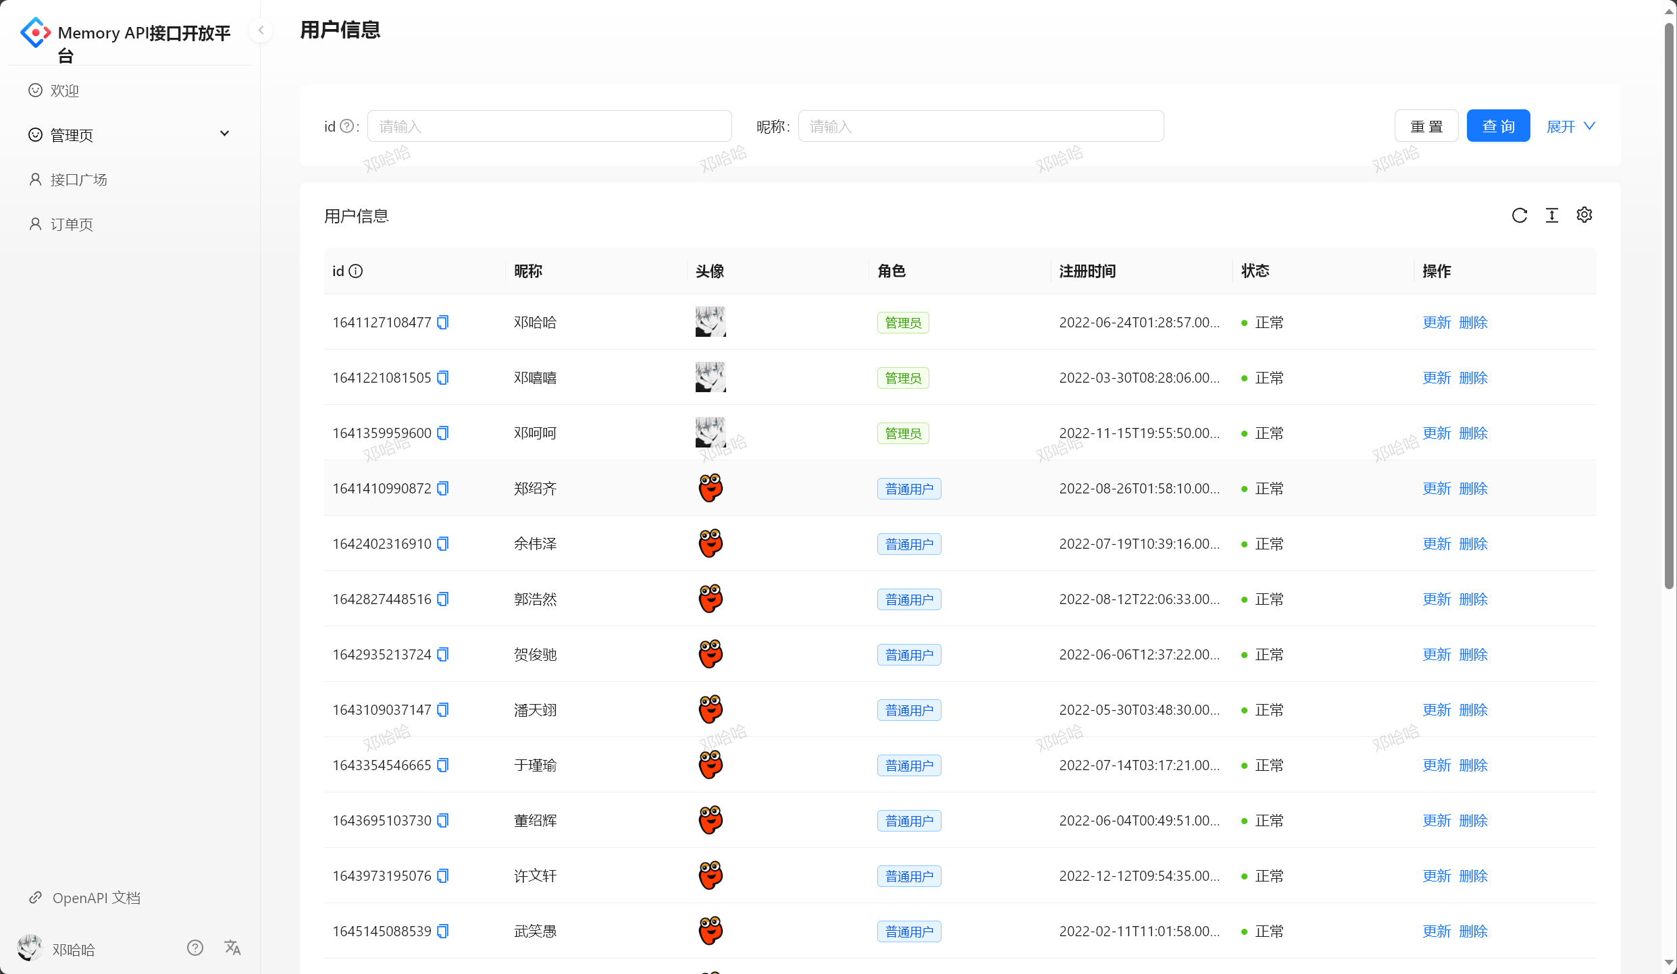This screenshot has height=974, width=1677.
Task: Click registration time 2022-07-14T03:17:21
Action: (1139, 765)
